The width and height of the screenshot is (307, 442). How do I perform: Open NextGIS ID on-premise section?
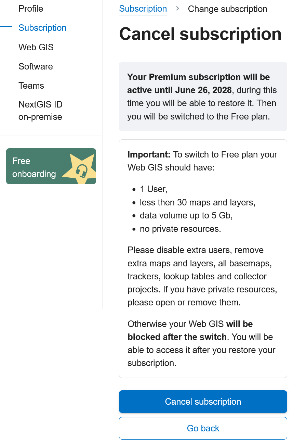(x=40, y=111)
